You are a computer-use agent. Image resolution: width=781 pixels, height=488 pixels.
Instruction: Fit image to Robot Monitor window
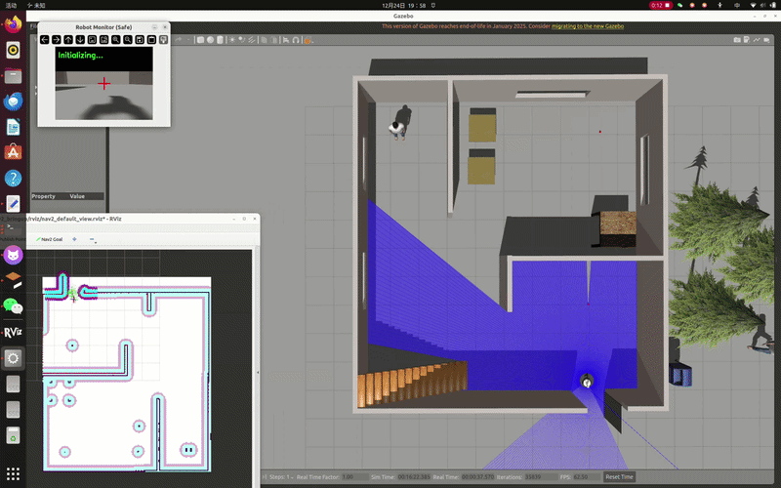(x=104, y=39)
